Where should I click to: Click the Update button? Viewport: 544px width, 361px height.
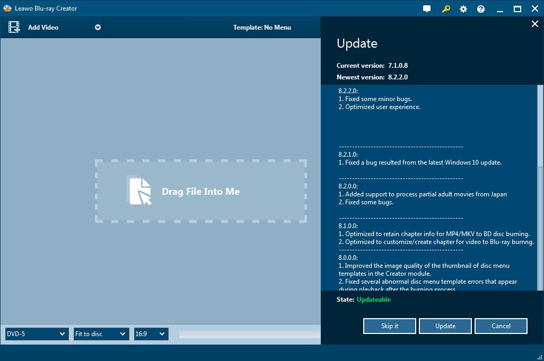(445, 326)
